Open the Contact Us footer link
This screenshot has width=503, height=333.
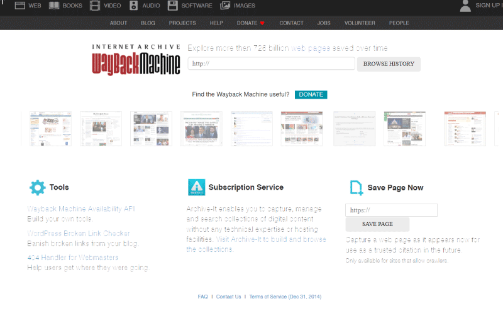pyautogui.click(x=228, y=297)
